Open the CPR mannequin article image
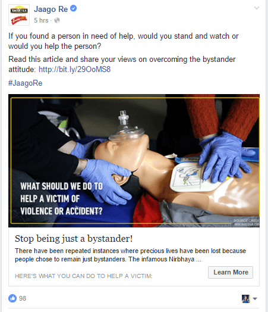Viewport: 268px width, 312px height. coord(134,161)
